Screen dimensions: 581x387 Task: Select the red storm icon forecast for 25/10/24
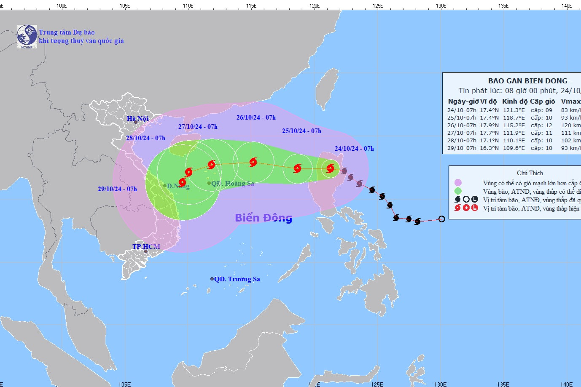298,168
